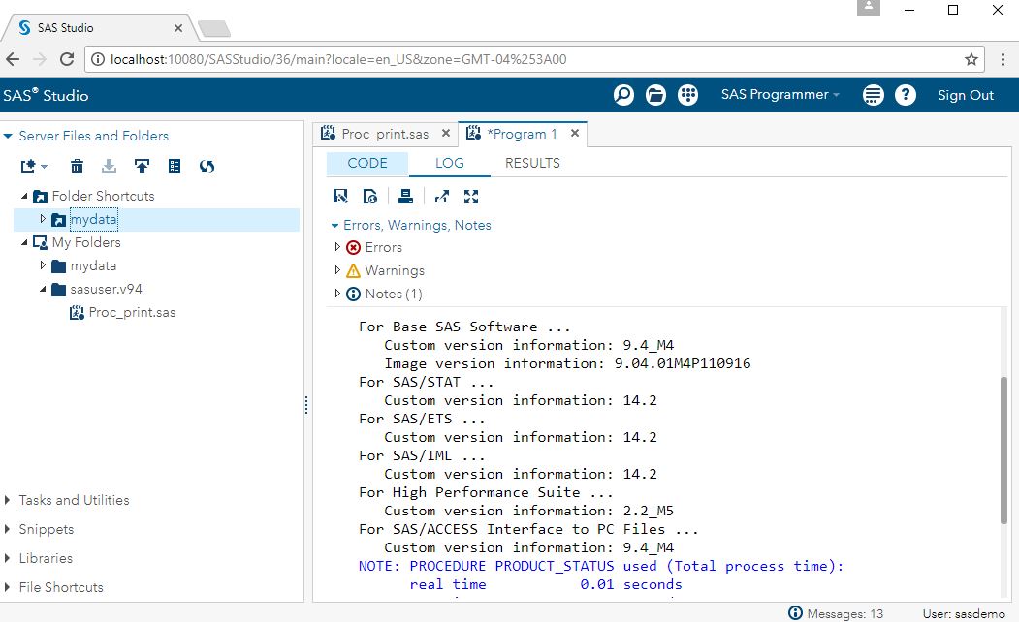Collapse the sasuser.v94 folder
The width and height of the screenshot is (1019, 622).
43,289
